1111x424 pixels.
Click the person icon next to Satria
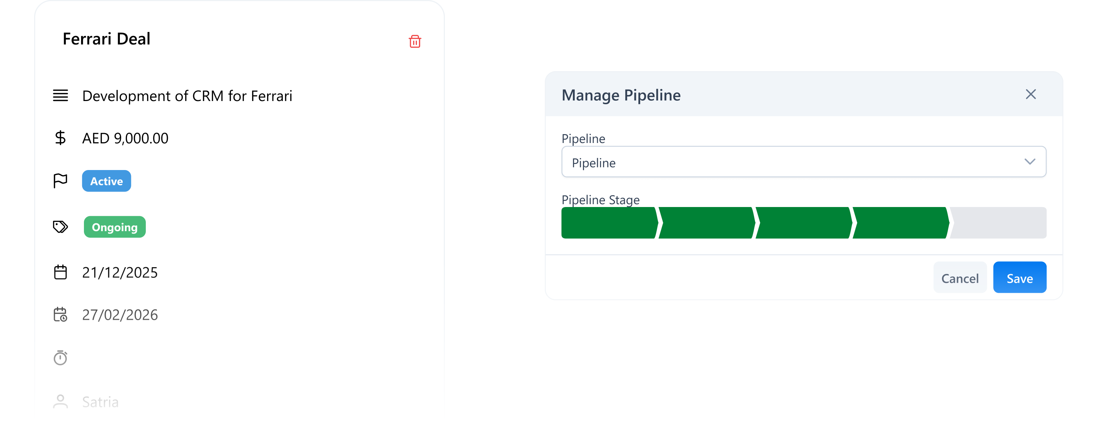(x=61, y=402)
